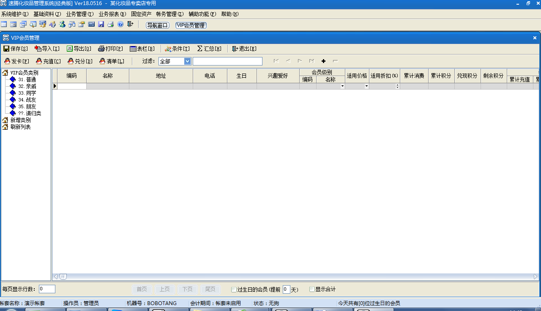Click the Redeem Points (兑分) button
This screenshot has width=541, height=311.
pyautogui.click(x=80, y=61)
